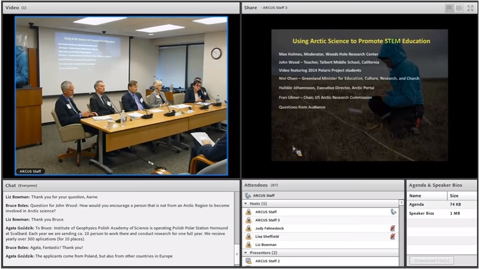Toggle full screen on Share pod
Viewport: 479px width, 269px height.
[471, 8]
